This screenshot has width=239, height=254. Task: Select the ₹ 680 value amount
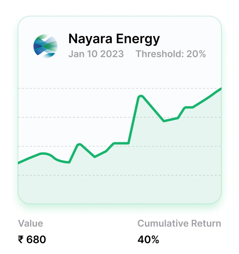pyautogui.click(x=32, y=239)
